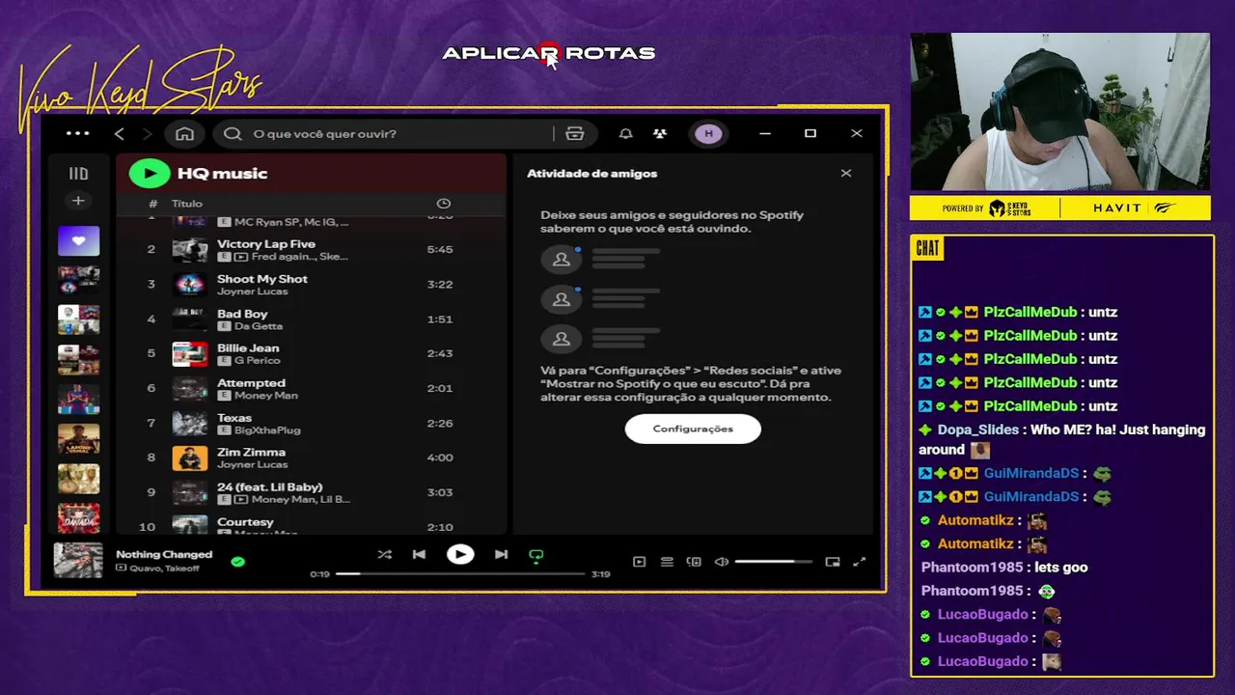Open the notifications bell
This screenshot has width=1235, height=695.
pyautogui.click(x=625, y=133)
